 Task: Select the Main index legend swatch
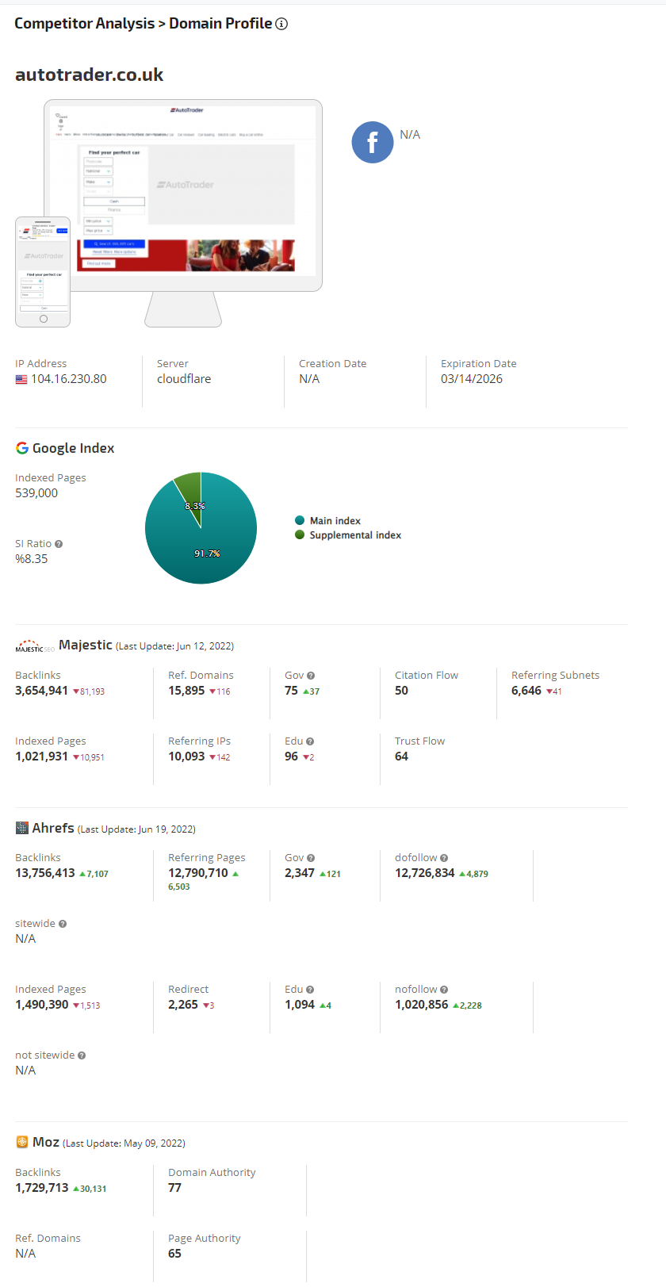coord(300,520)
